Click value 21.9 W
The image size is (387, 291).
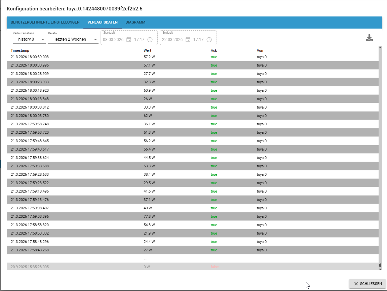pos(149,233)
